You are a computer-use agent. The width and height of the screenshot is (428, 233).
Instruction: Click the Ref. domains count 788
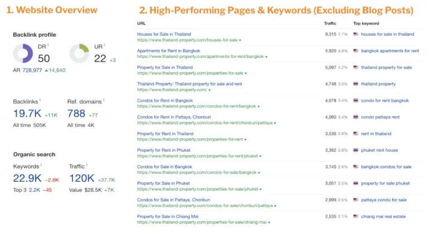76,113
